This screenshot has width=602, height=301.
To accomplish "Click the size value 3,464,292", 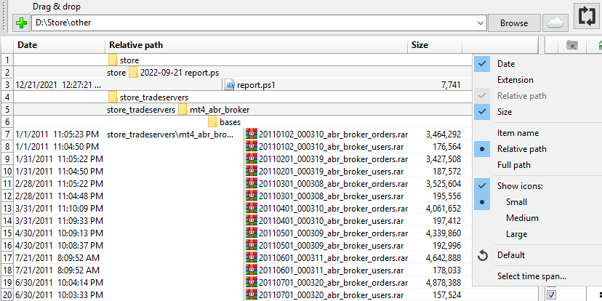I will [444, 135].
